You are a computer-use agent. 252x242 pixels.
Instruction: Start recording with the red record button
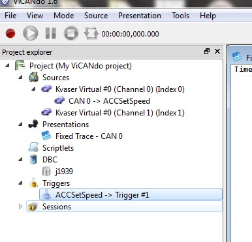tap(10, 33)
